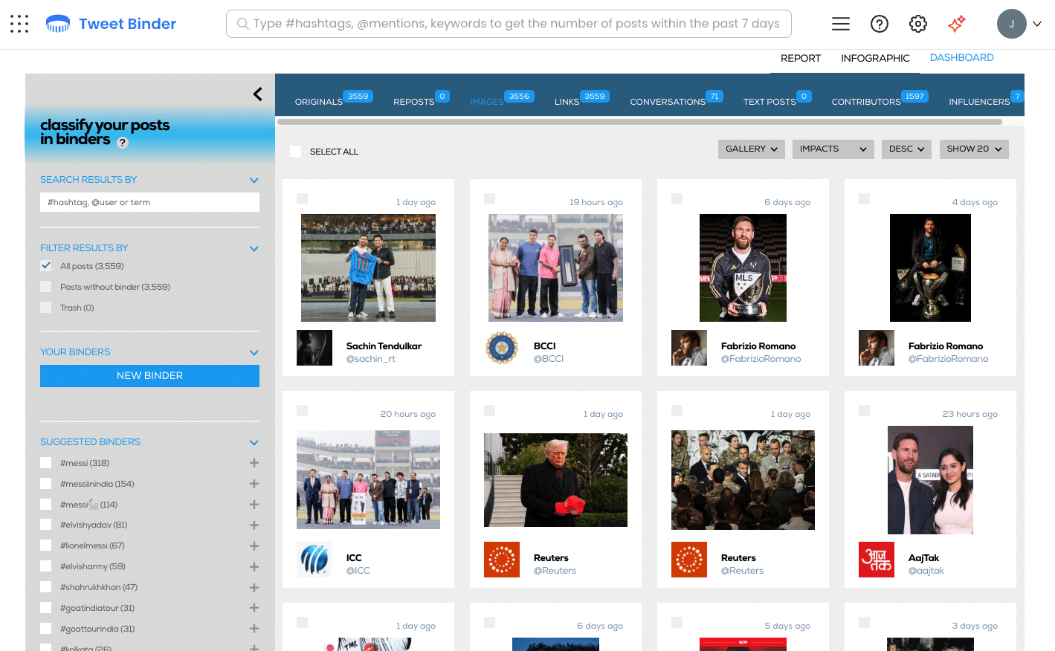The width and height of the screenshot is (1055, 651).
Task: Open the IMPACTS sorting dropdown
Action: tap(833, 149)
